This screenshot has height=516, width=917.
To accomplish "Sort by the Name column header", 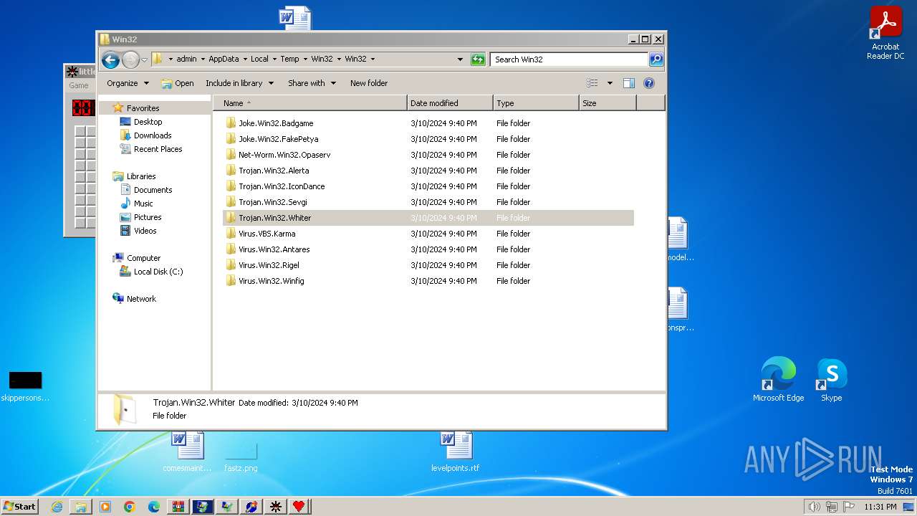I will 310,103.
